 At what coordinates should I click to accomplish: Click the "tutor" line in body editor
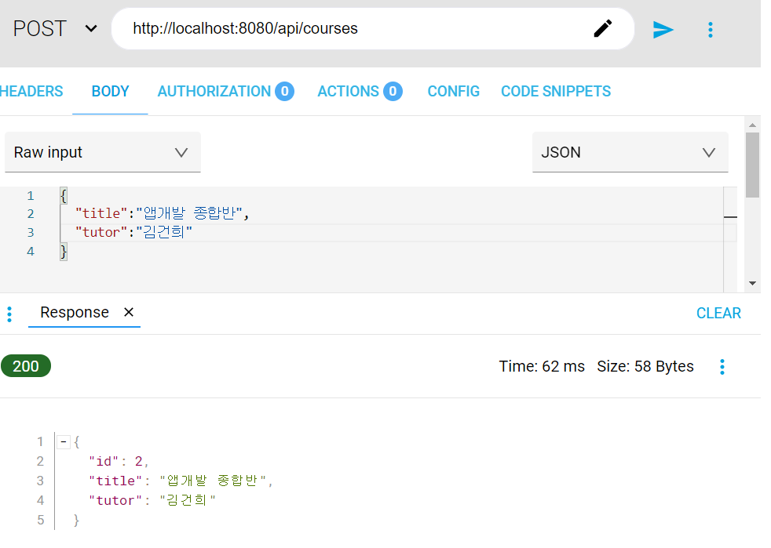pos(133,232)
